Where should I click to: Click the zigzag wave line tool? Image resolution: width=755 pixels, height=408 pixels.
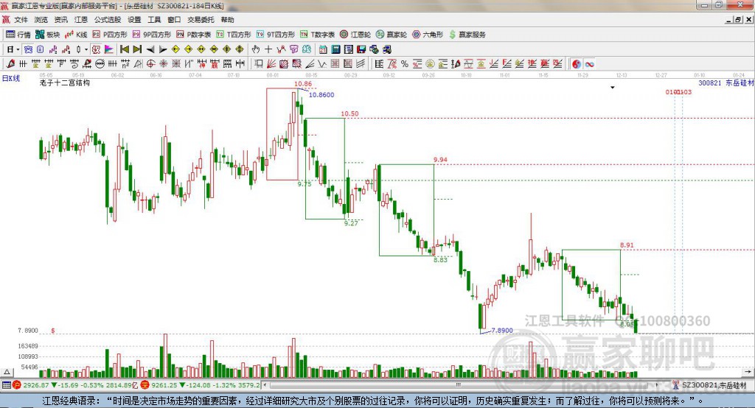click(x=322, y=63)
